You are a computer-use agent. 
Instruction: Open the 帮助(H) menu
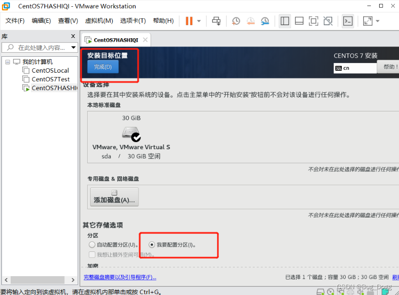click(x=163, y=21)
